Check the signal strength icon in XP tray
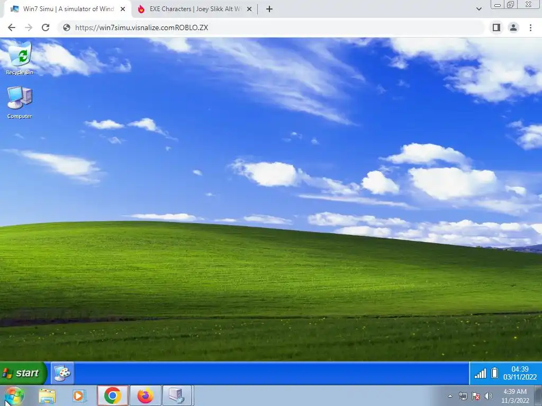The height and width of the screenshot is (406, 542). 480,373
